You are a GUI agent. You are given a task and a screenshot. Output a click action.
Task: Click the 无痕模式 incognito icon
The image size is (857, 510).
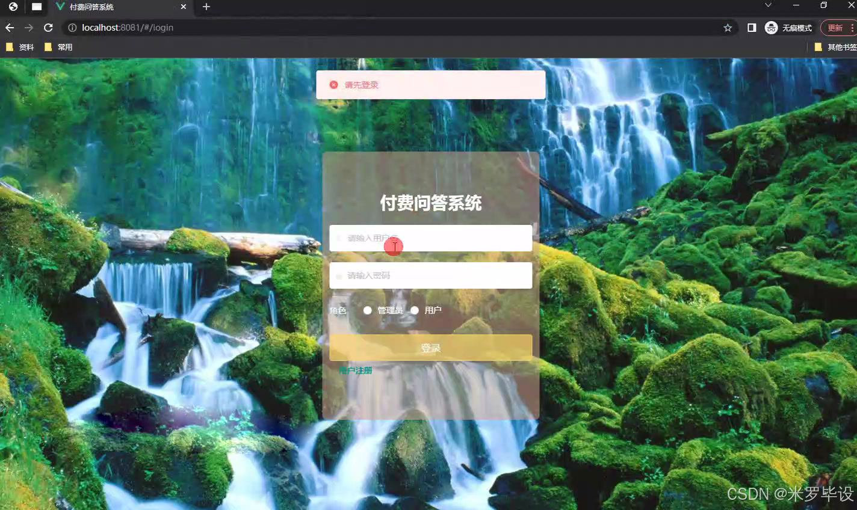(x=771, y=28)
